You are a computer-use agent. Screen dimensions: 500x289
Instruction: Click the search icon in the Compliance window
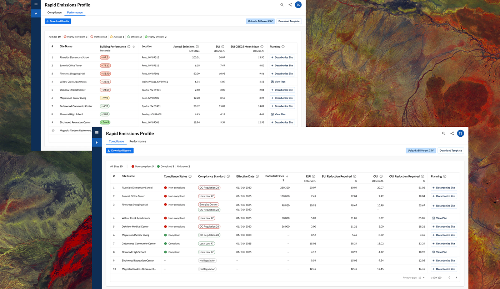pyautogui.click(x=444, y=133)
